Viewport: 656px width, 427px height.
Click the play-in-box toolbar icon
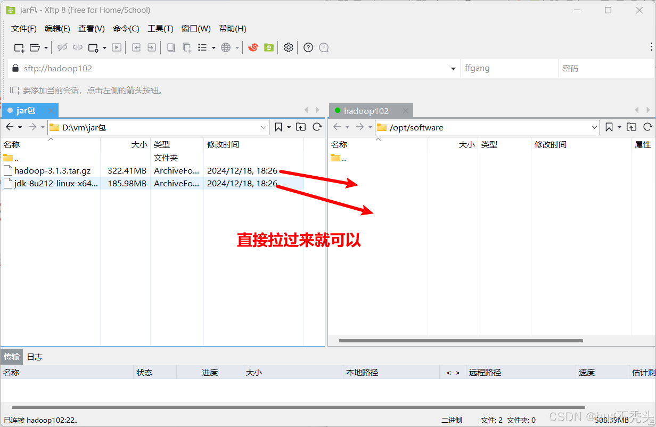(117, 47)
